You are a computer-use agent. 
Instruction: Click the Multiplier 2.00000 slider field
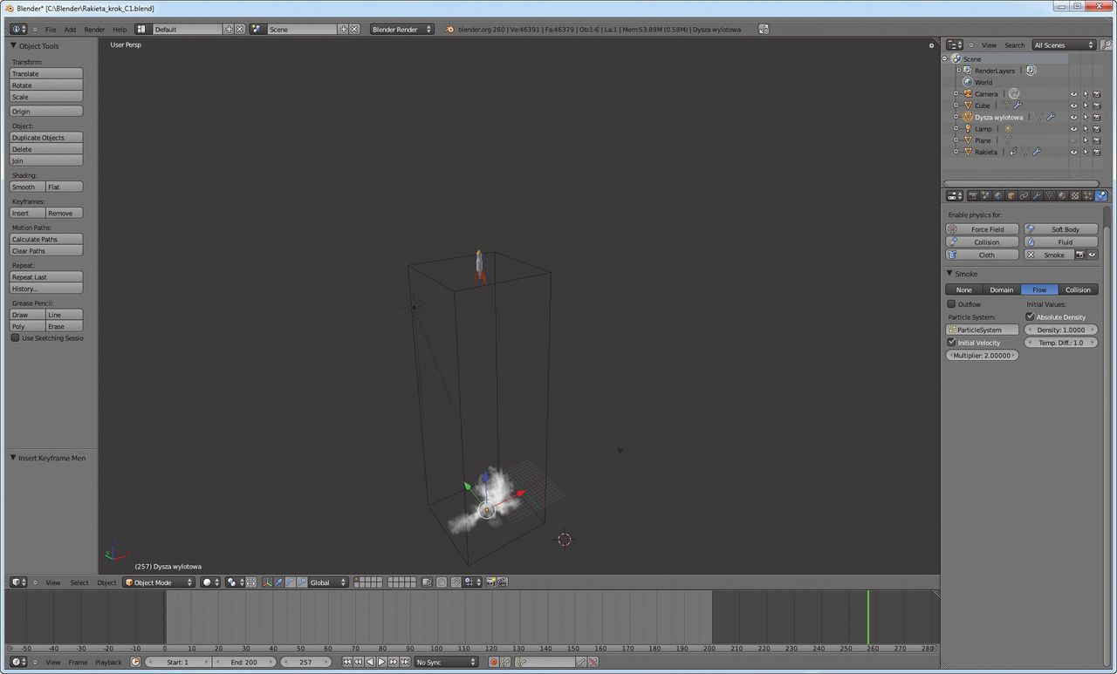point(983,355)
